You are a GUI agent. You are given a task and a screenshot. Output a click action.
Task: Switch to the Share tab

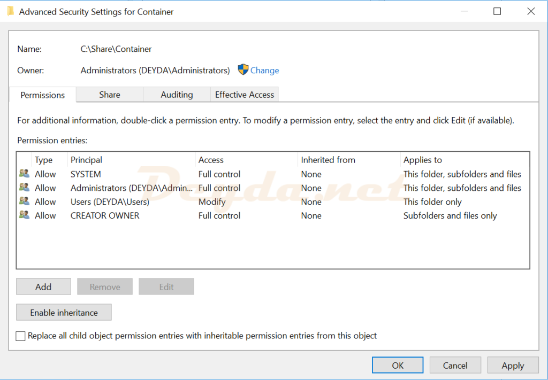click(x=109, y=95)
